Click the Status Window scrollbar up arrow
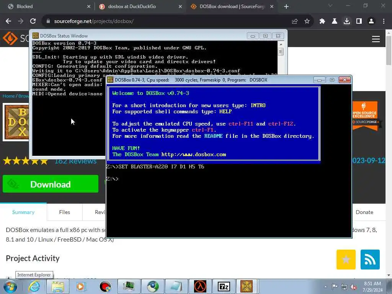Viewport: 392px width, 294px height. 281,44
